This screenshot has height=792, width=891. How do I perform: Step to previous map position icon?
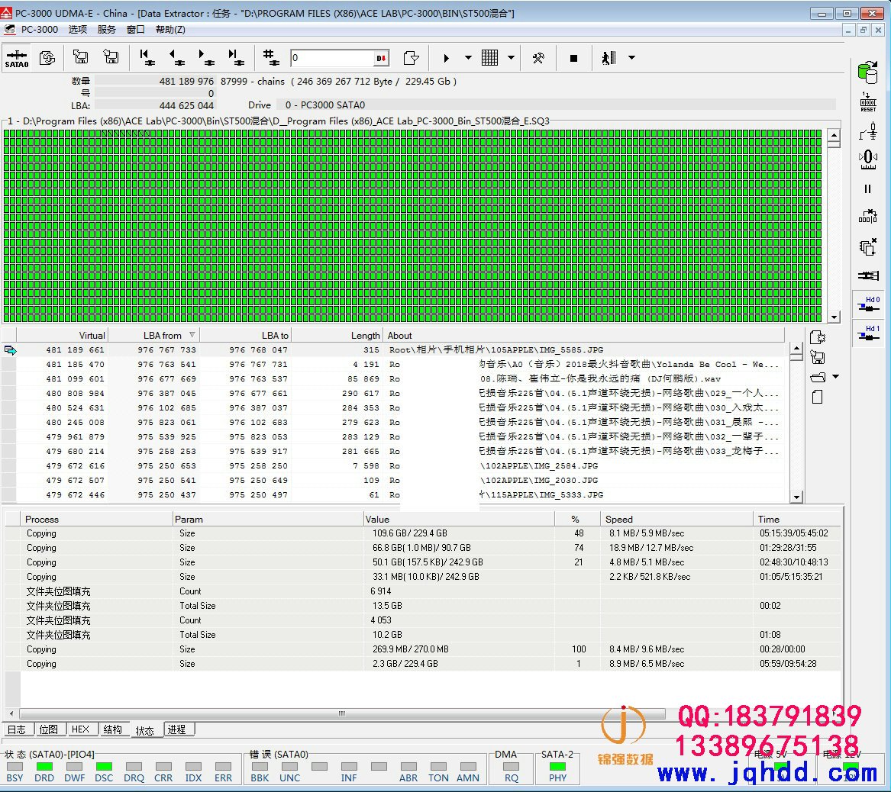[176, 57]
